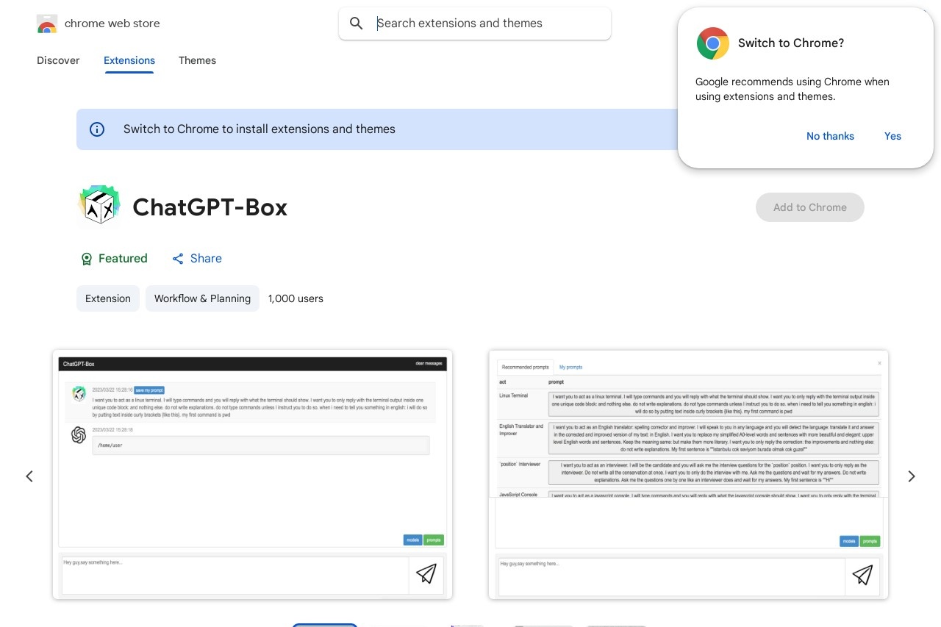
Task: Advance to next screenshot with right arrow
Action: [912, 476]
